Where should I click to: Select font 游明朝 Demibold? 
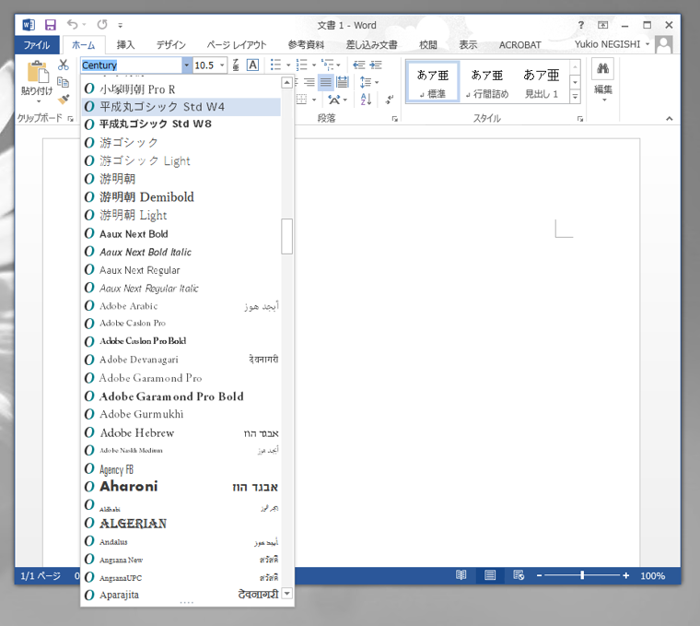[181, 197]
